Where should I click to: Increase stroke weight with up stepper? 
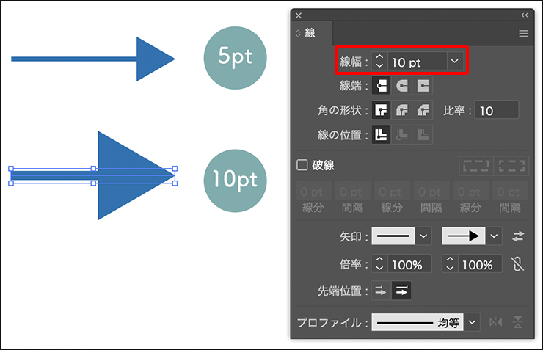click(x=379, y=57)
